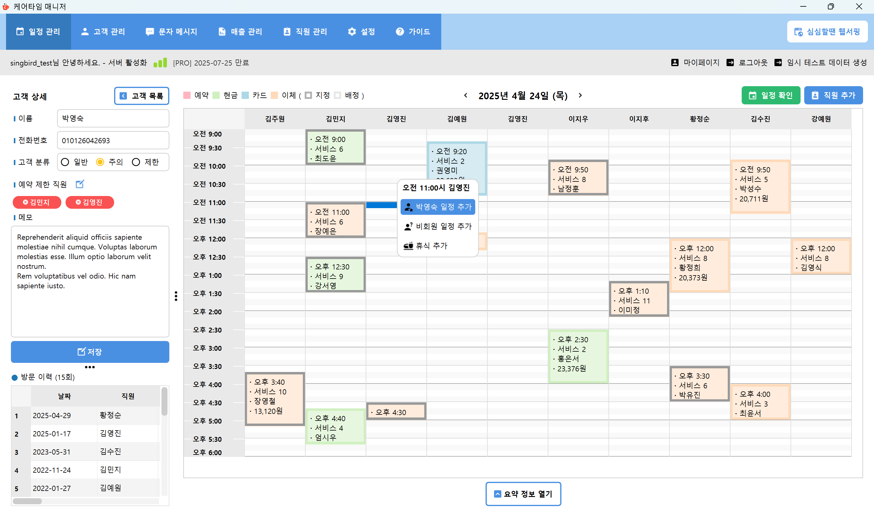Viewport: 874px width, 517px height.
Task: Select the 일반 customer class radio
Action: tap(65, 162)
